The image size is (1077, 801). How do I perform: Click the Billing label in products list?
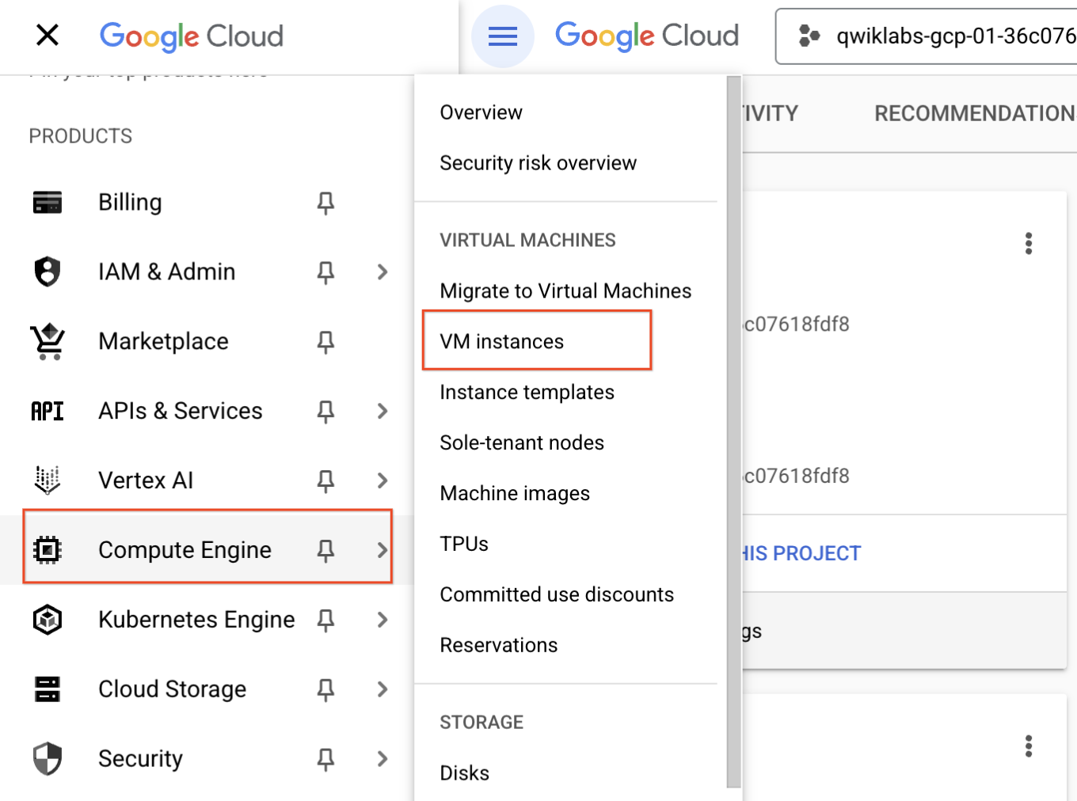pos(130,203)
